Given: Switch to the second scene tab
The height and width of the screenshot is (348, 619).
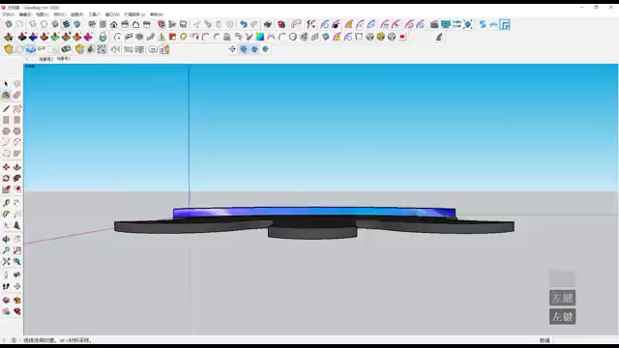Looking at the screenshot, I should tap(63, 59).
